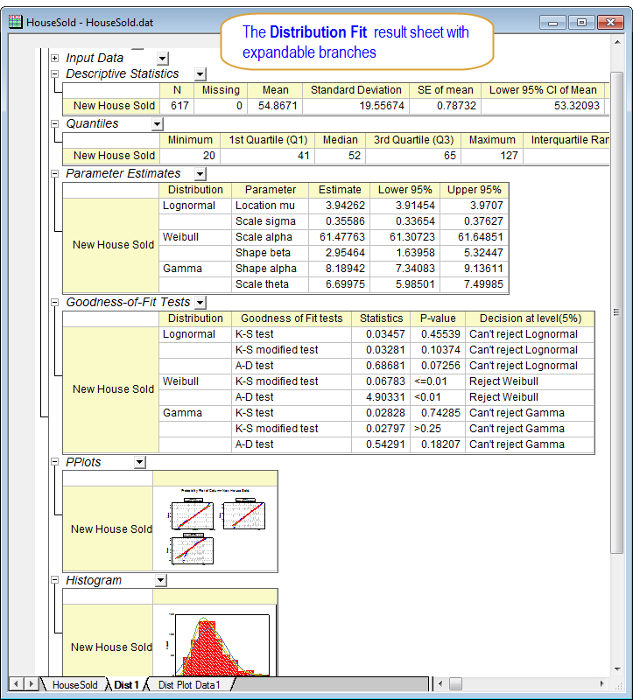This screenshot has width=633, height=700.
Task: Click the vertical scrollbar thumb
Action: [617, 312]
